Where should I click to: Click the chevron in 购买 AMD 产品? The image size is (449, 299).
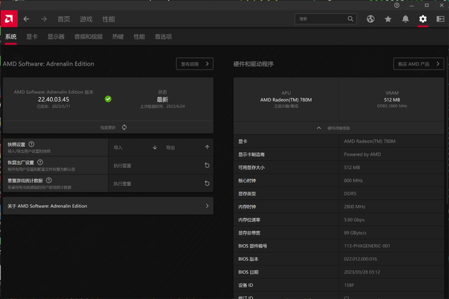point(438,64)
